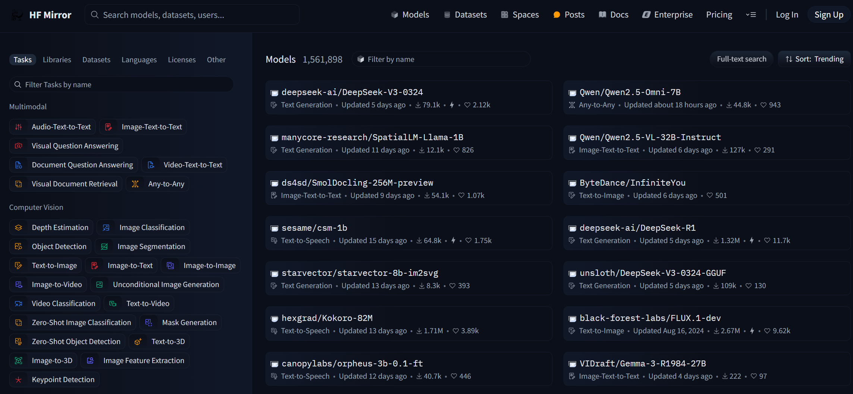Open Models in top navigation

pyautogui.click(x=410, y=15)
